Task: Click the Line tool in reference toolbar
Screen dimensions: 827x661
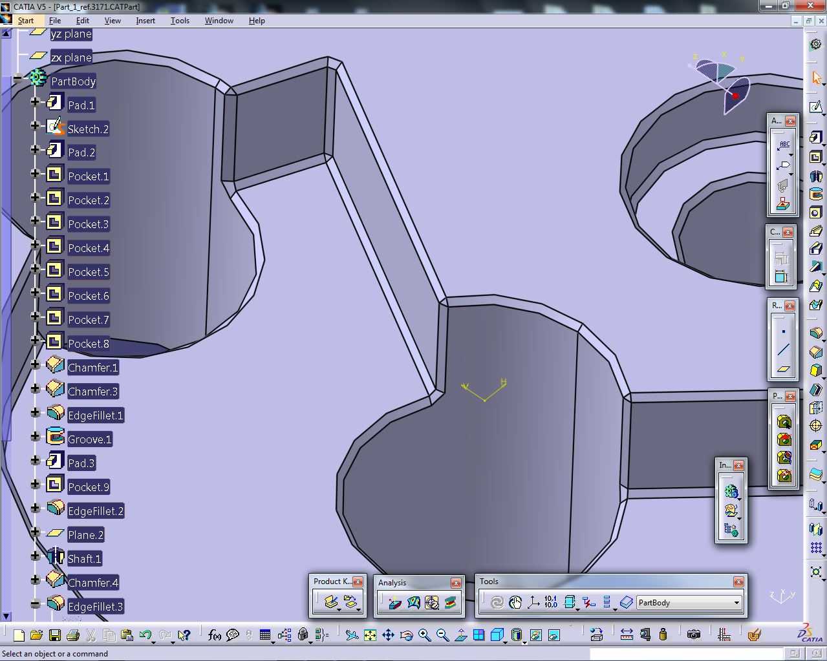Action: tap(783, 350)
